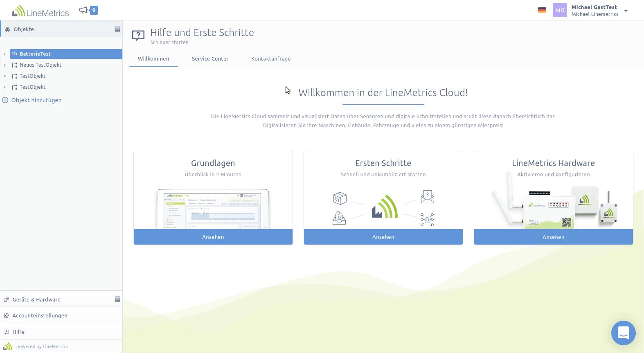Click the Ersten Schritte card title

click(x=383, y=163)
